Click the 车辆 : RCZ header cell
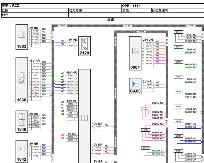Image resolution: width=204 pixels, height=163 pixels. [x=61, y=6]
